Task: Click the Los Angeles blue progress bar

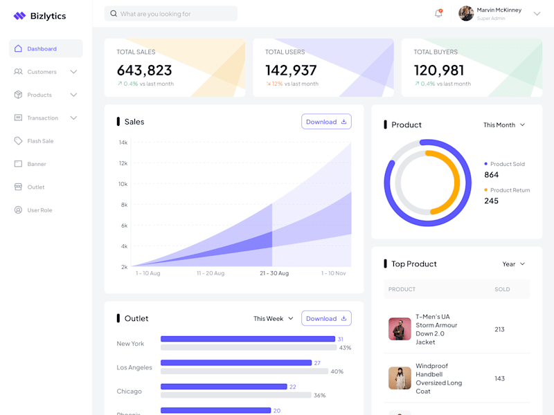Action: (x=236, y=362)
